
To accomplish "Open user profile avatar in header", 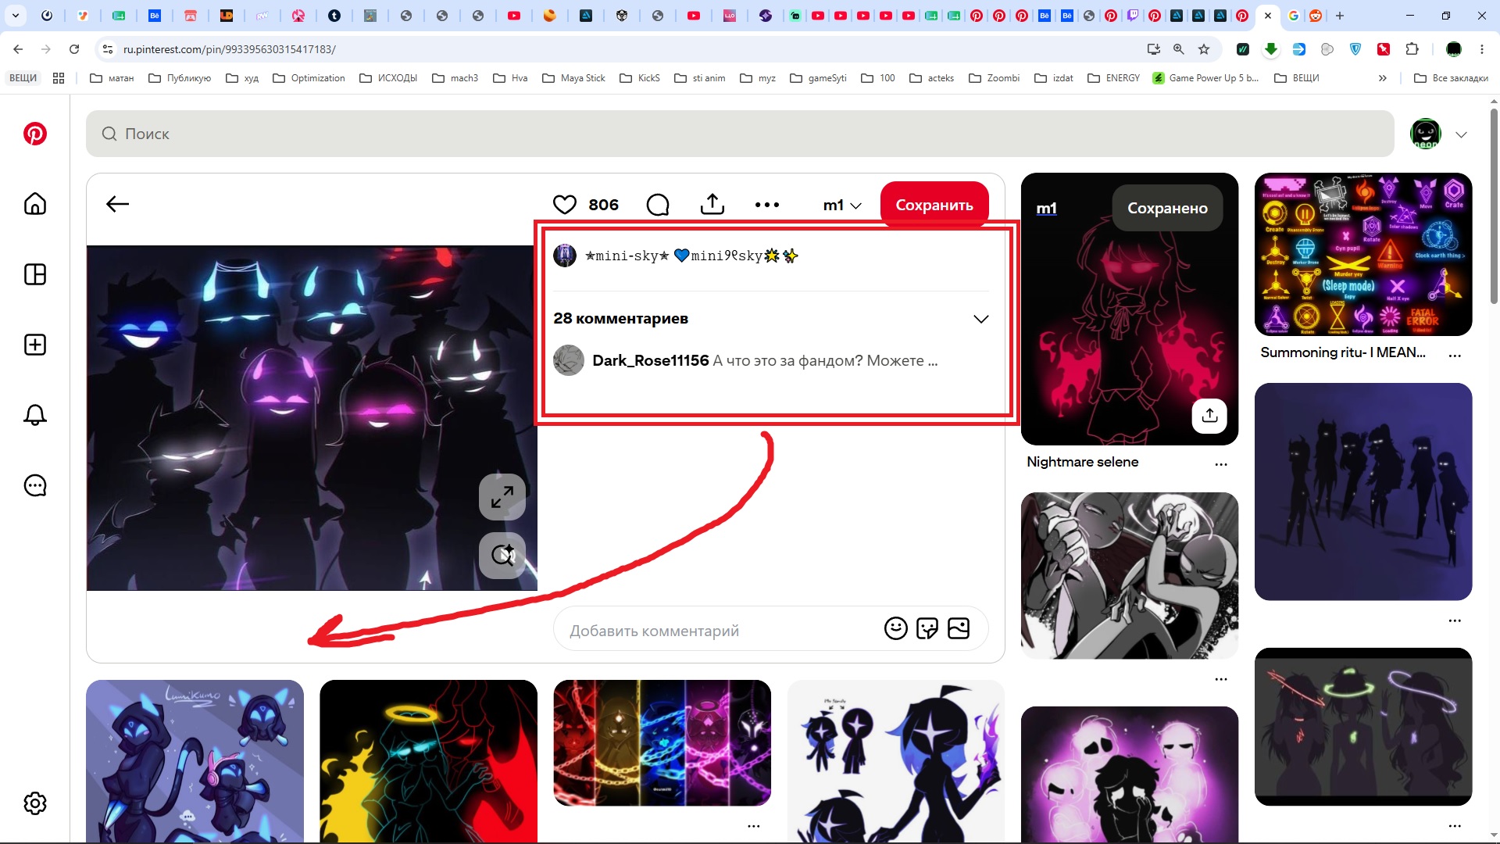I will 1426,134.
